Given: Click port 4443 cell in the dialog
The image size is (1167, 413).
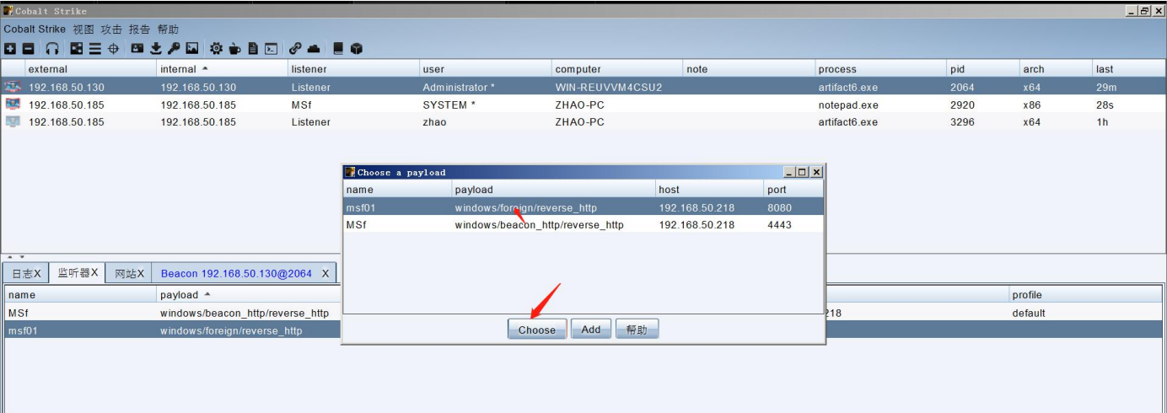Looking at the screenshot, I should (793, 225).
